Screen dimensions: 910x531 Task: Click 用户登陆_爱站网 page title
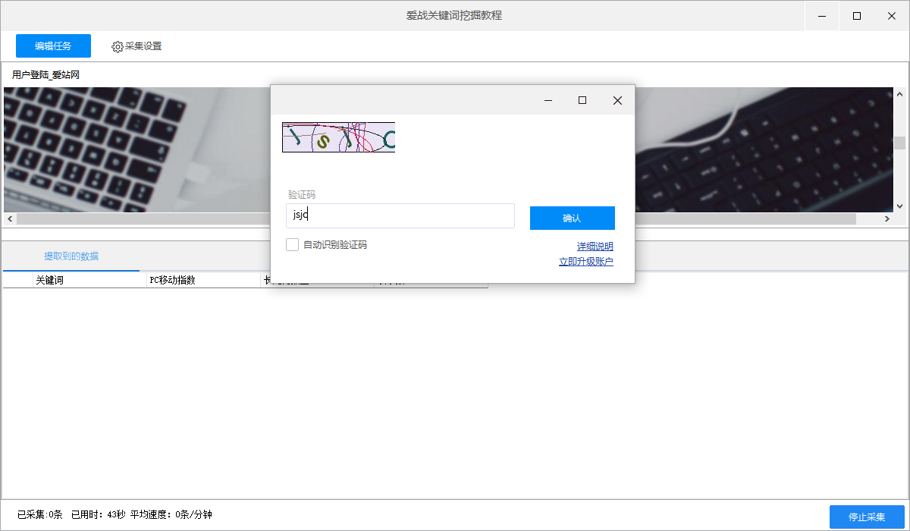point(45,74)
